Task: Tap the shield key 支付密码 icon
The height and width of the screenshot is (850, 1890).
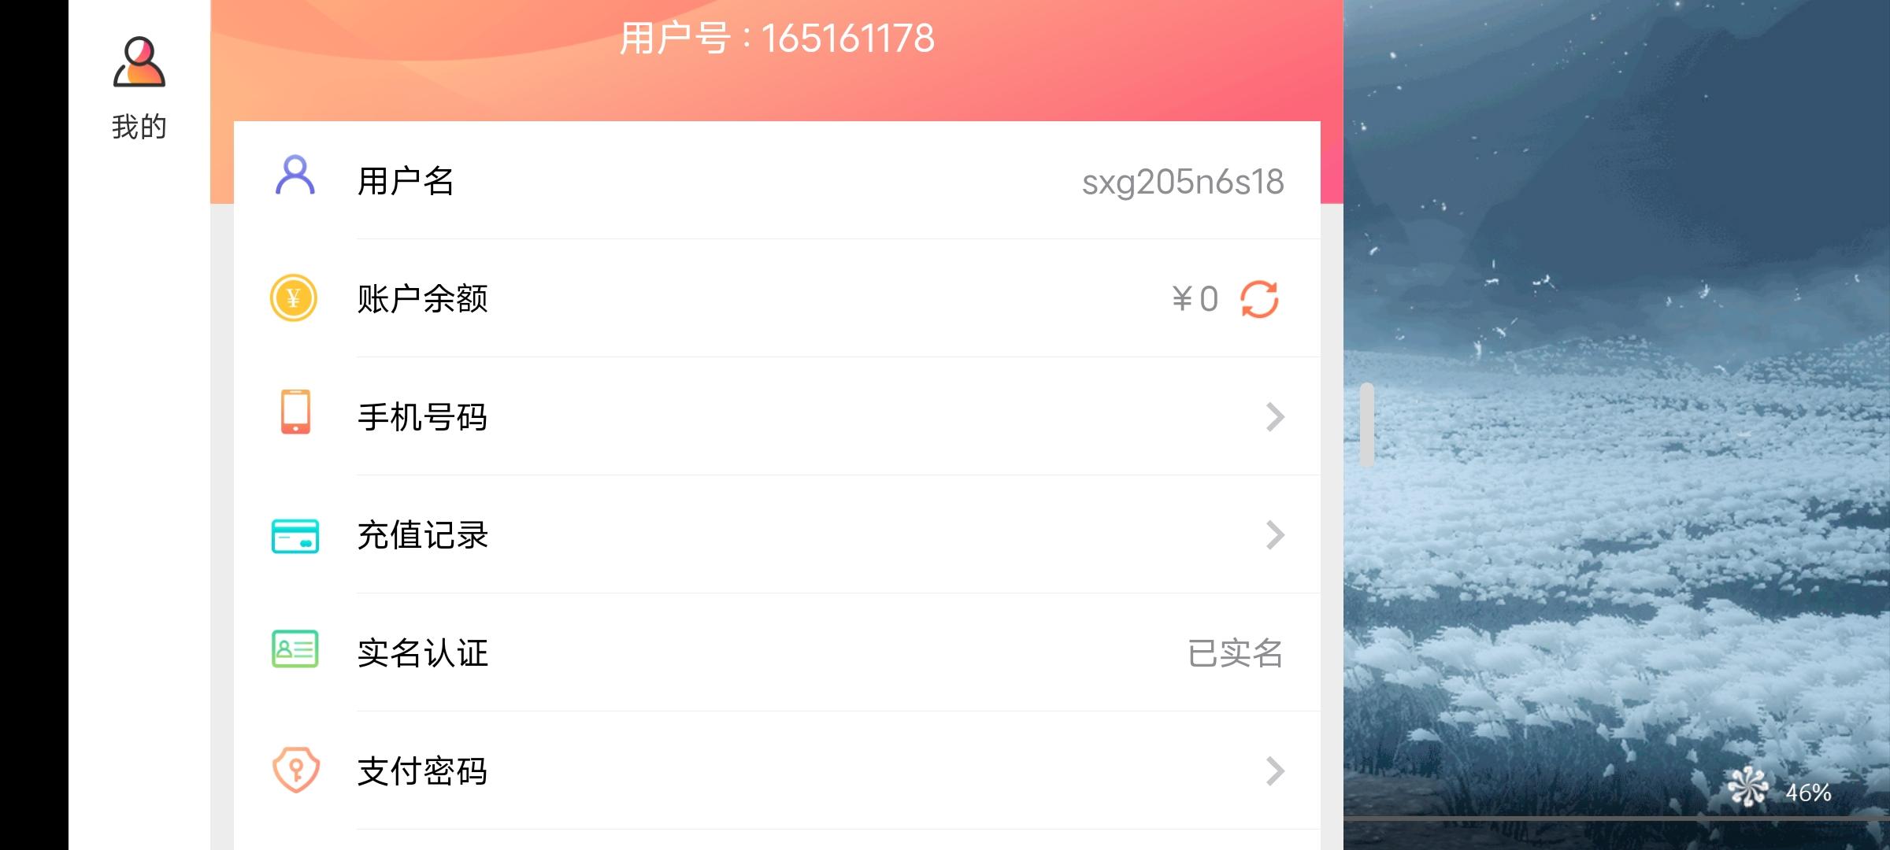Action: tap(295, 770)
